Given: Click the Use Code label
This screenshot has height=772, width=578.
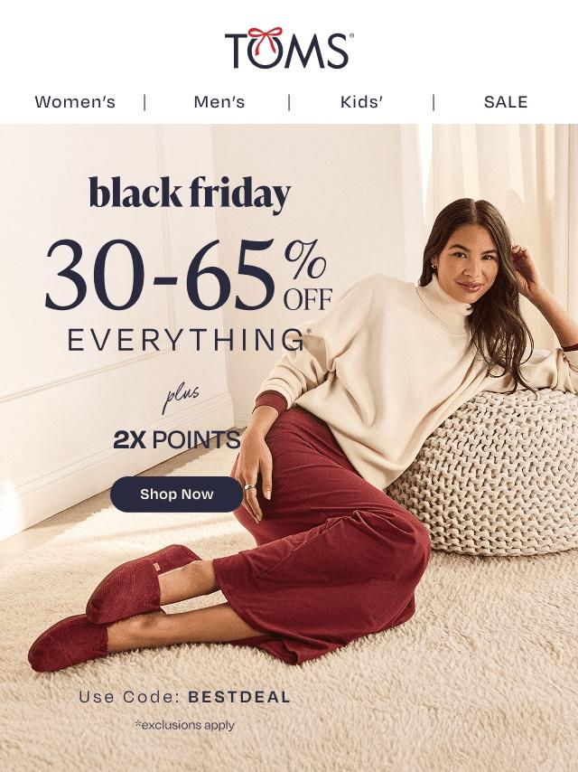Looking at the screenshot, I should [x=129, y=697].
